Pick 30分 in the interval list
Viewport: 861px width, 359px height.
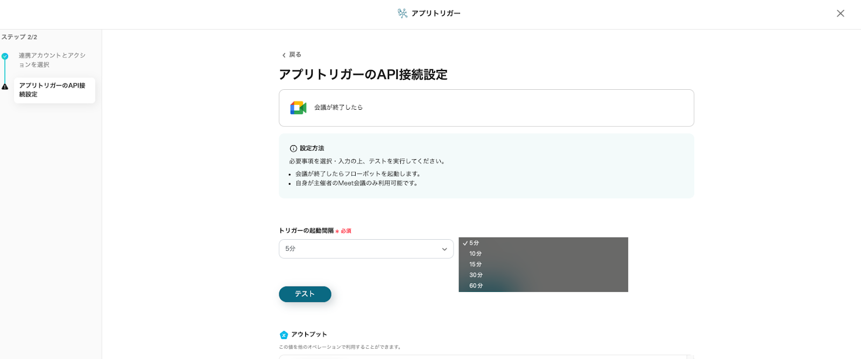(x=476, y=275)
